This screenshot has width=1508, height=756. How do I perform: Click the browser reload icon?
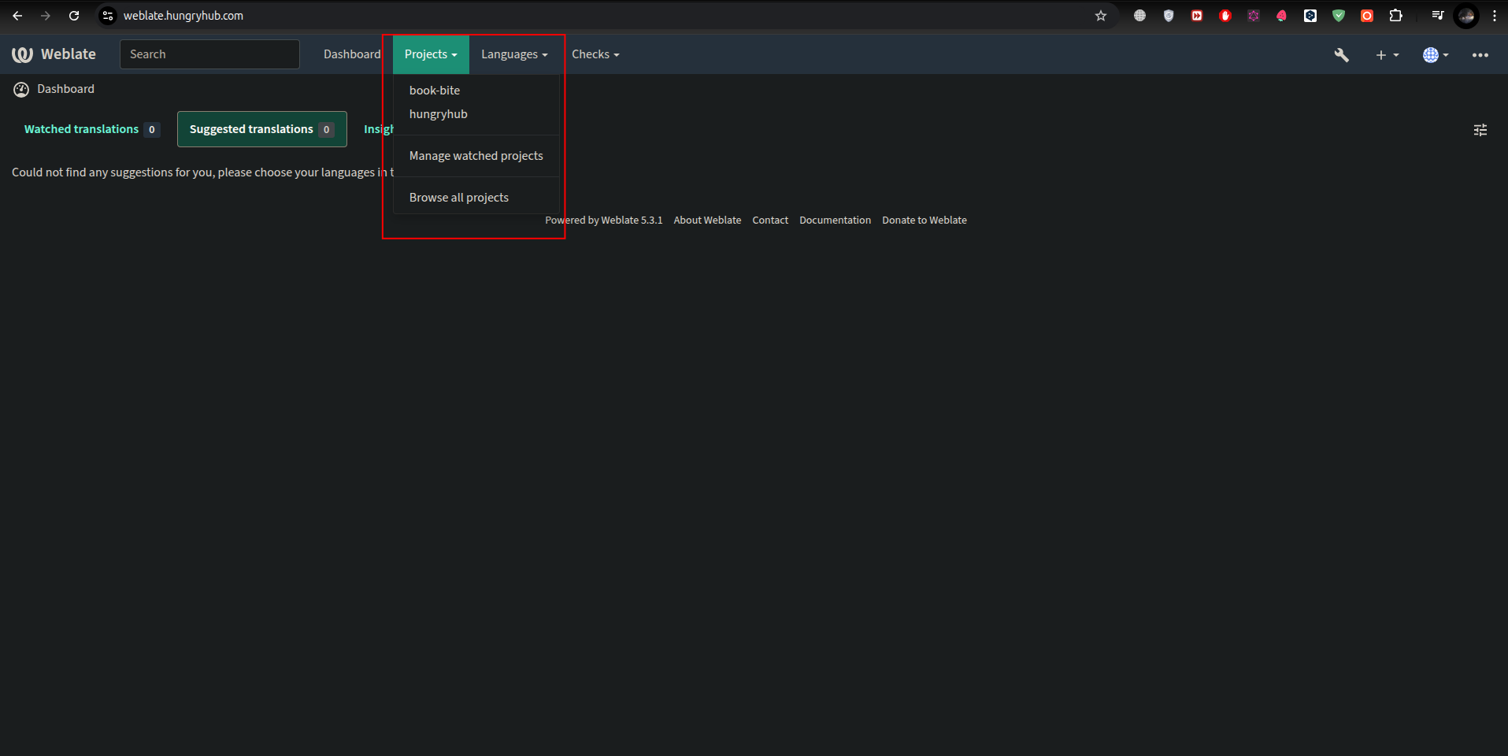(x=74, y=16)
